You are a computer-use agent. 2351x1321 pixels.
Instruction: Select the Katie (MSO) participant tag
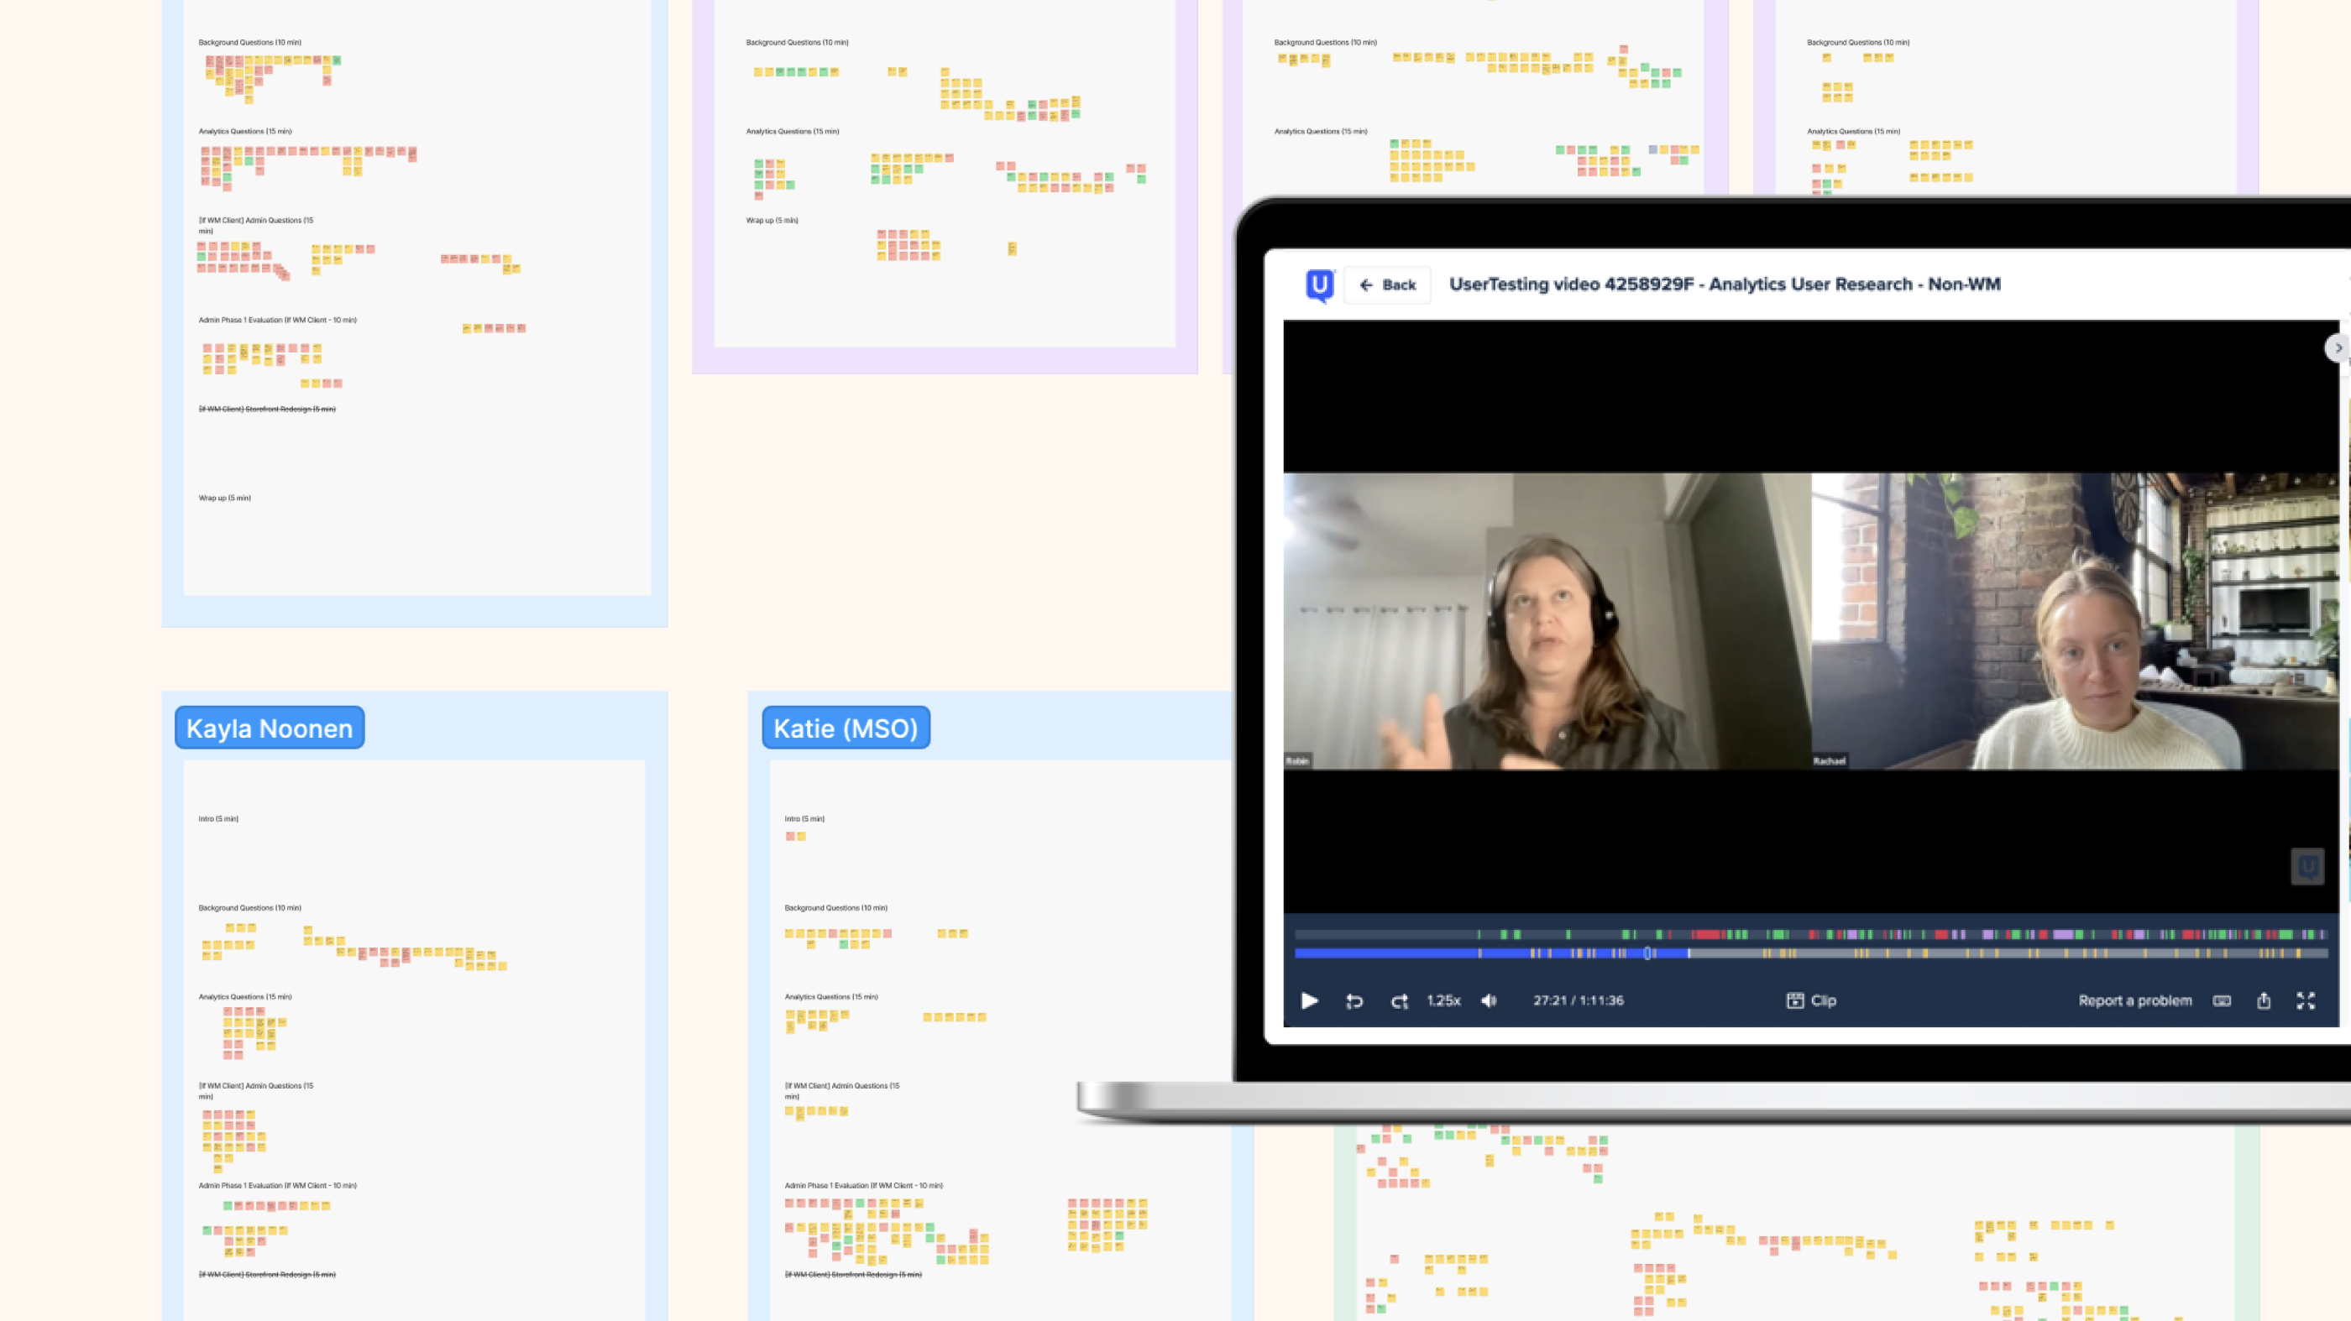click(846, 727)
